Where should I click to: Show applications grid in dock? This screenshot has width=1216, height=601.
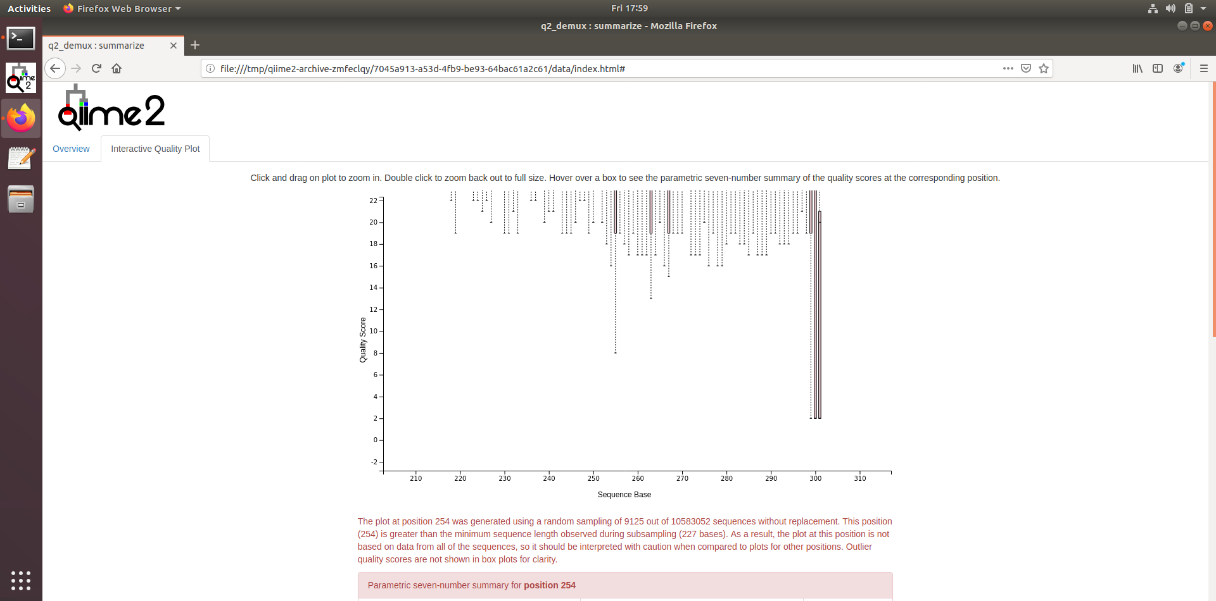[x=21, y=580]
